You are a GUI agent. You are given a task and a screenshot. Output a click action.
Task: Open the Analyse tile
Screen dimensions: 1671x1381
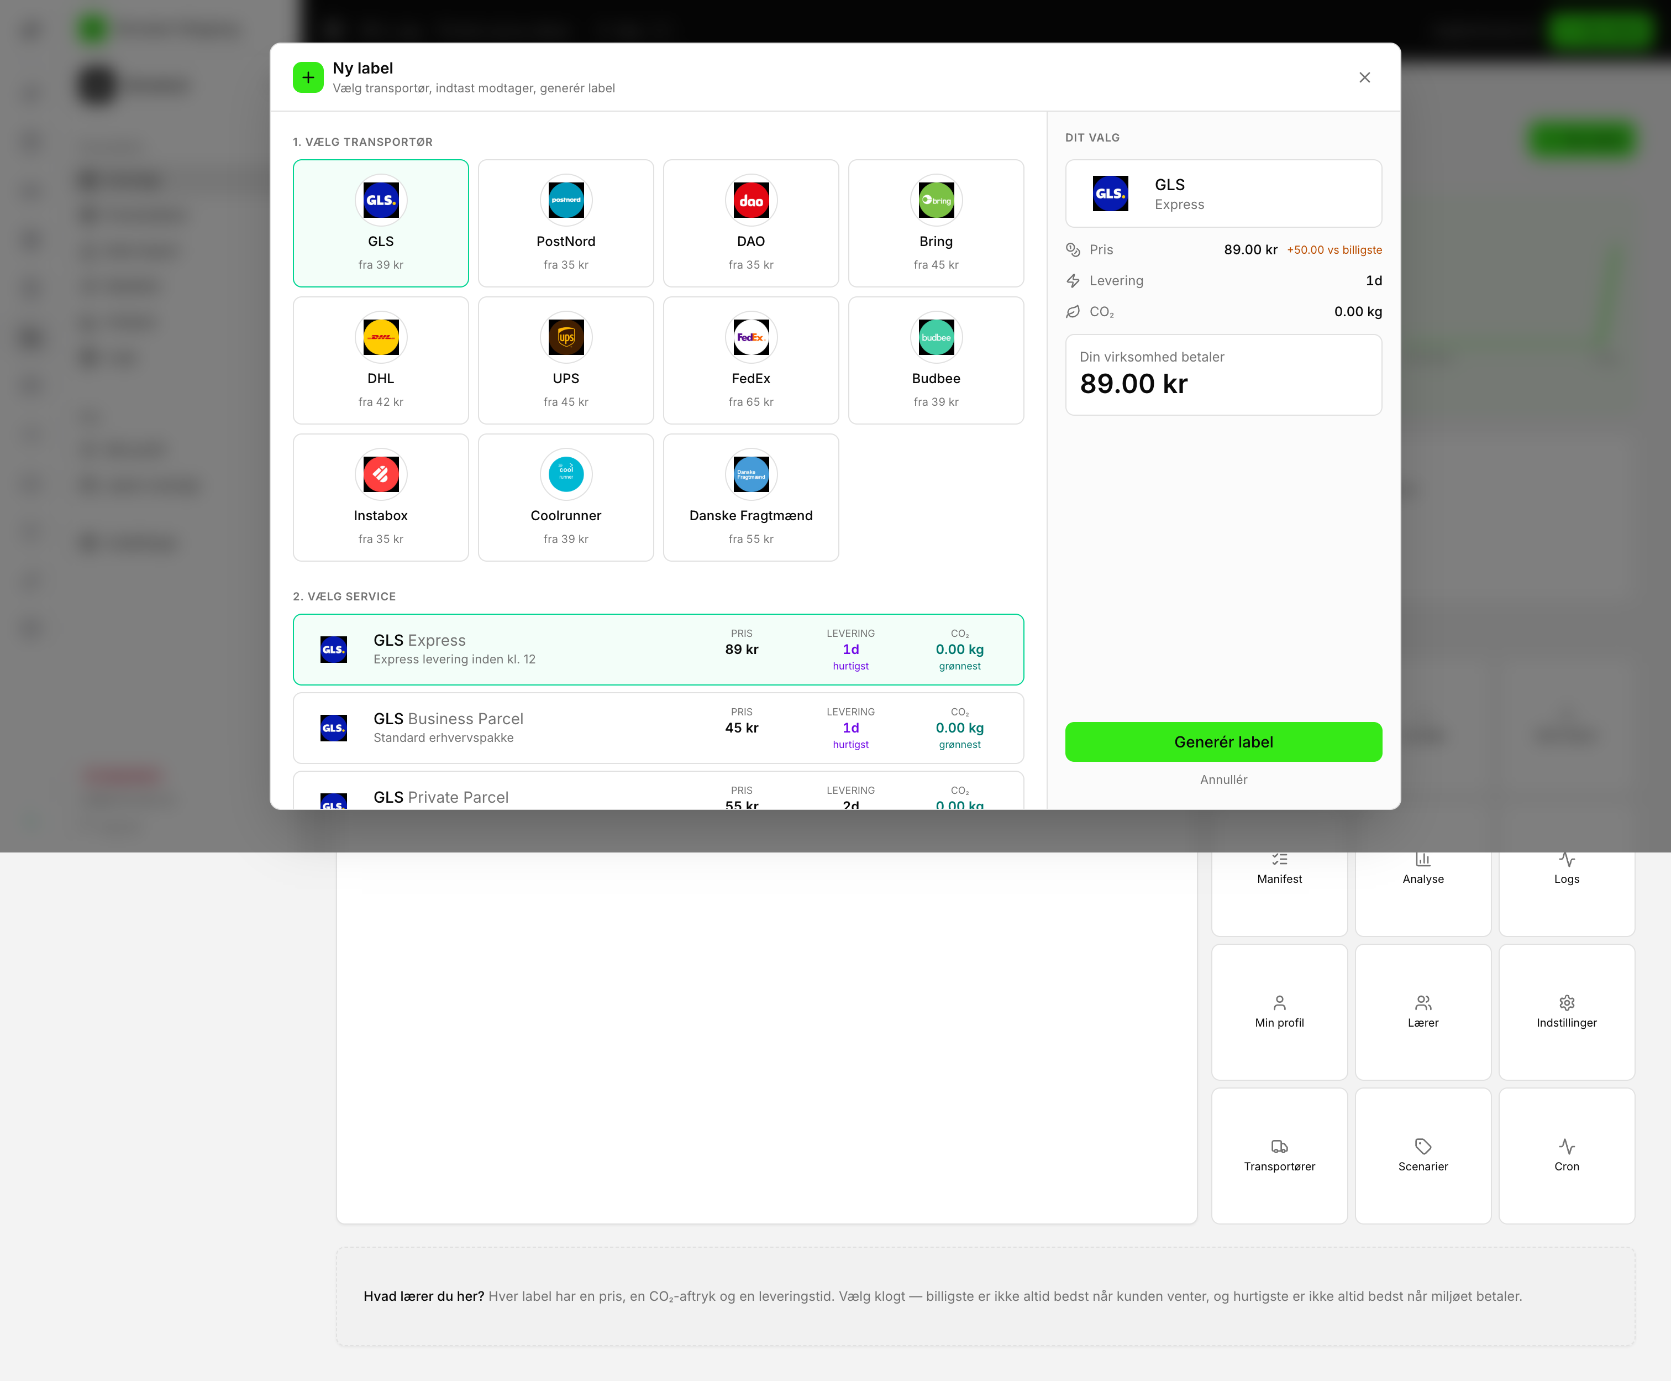[1423, 894]
